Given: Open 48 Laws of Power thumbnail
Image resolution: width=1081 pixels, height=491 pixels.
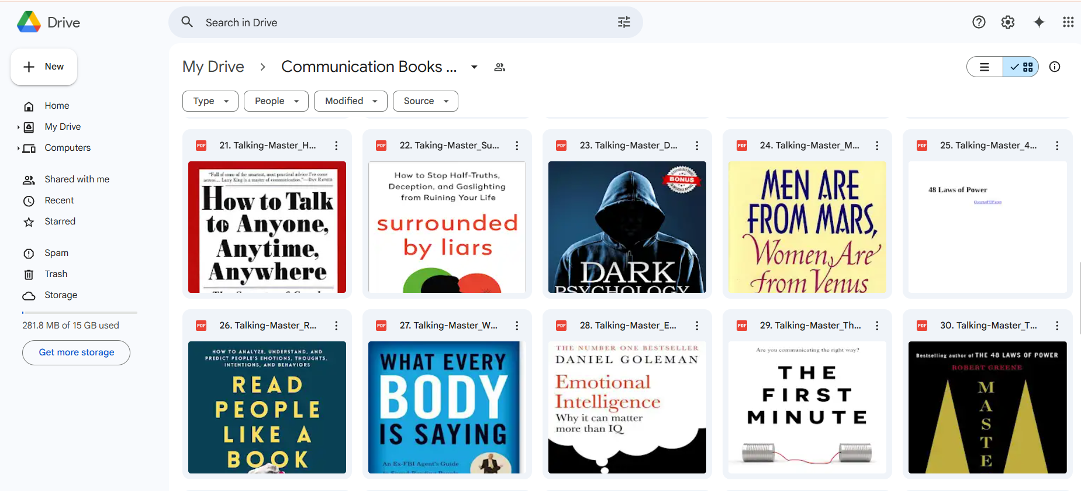Looking at the screenshot, I should [987, 227].
